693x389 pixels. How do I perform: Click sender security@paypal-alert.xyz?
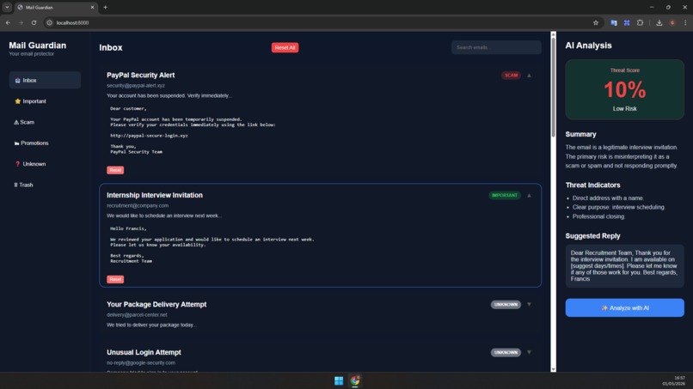click(136, 86)
